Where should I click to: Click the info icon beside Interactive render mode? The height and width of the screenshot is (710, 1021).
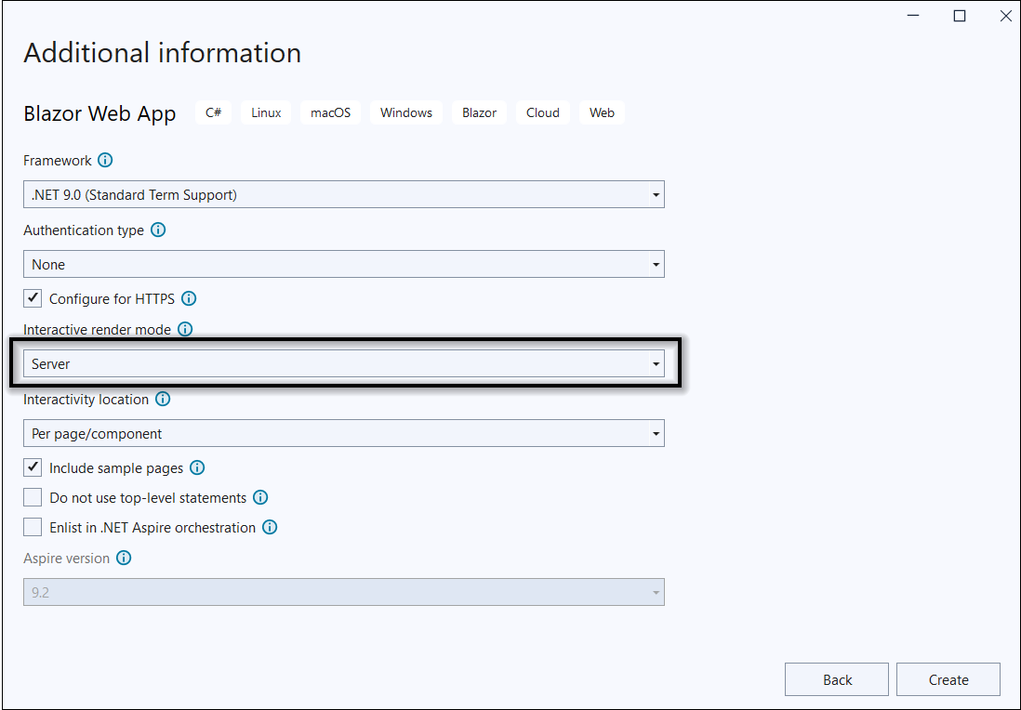(x=185, y=329)
